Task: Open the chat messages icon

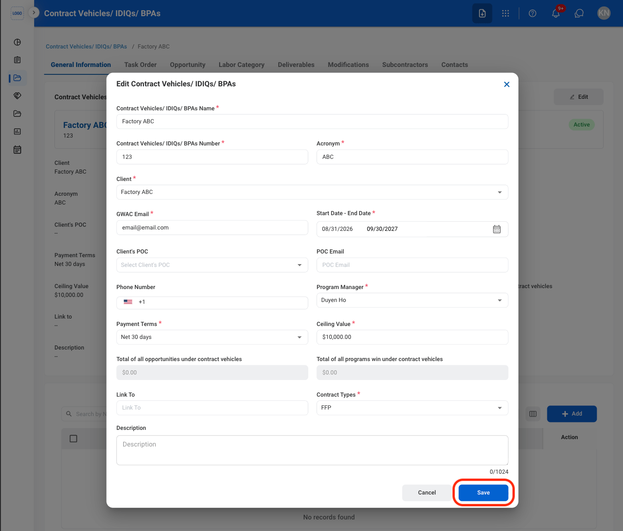Action: tap(579, 13)
